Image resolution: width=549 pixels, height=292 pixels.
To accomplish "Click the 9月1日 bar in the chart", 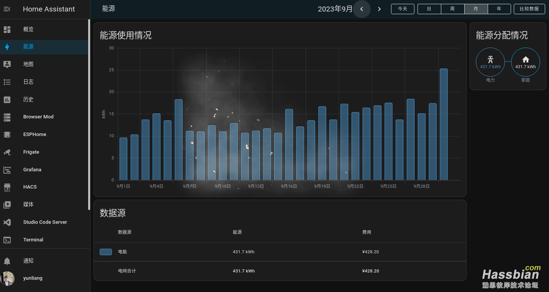I will (123, 159).
